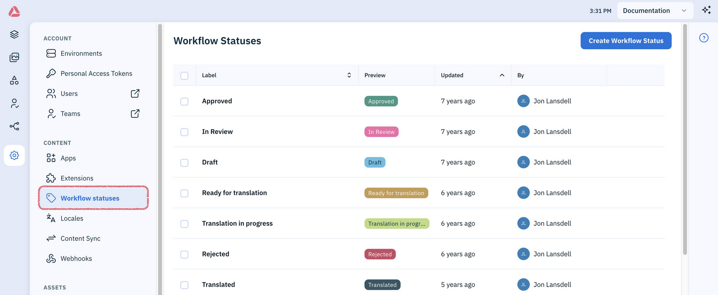Select the Translated row checkbox
Screen dimensions: 718x295
184,285
